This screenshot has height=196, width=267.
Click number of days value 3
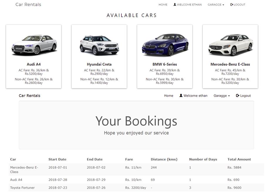pyautogui.click(x=190, y=188)
